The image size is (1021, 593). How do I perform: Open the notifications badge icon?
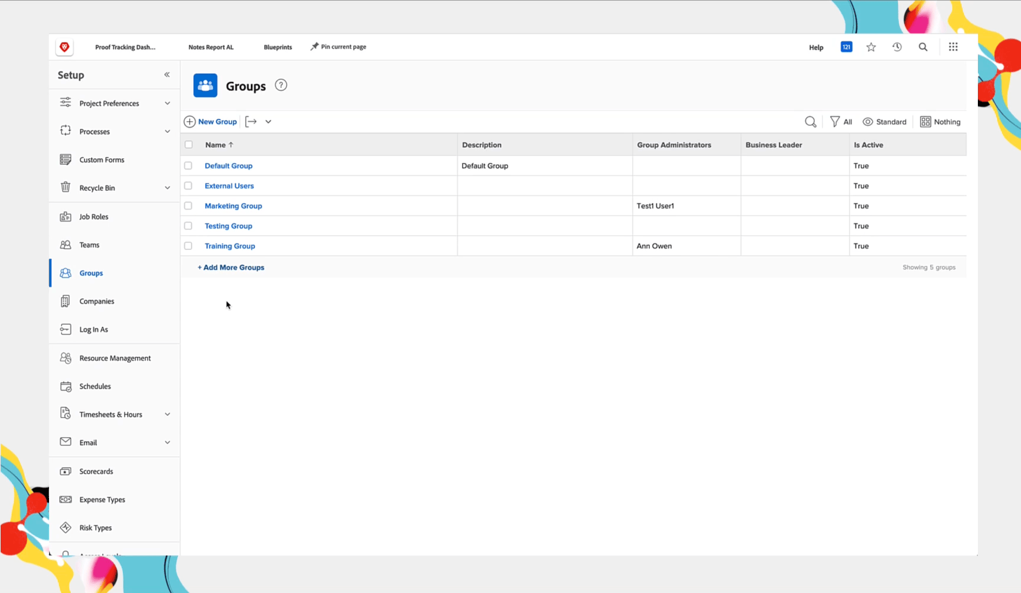pyautogui.click(x=846, y=47)
